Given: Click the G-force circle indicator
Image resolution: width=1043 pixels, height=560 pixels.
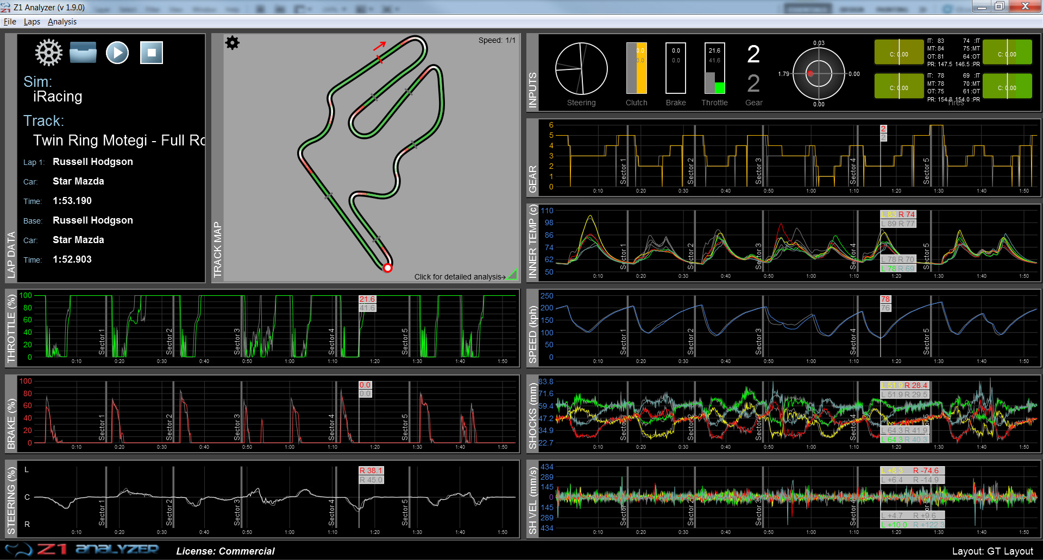Looking at the screenshot, I should pos(819,73).
